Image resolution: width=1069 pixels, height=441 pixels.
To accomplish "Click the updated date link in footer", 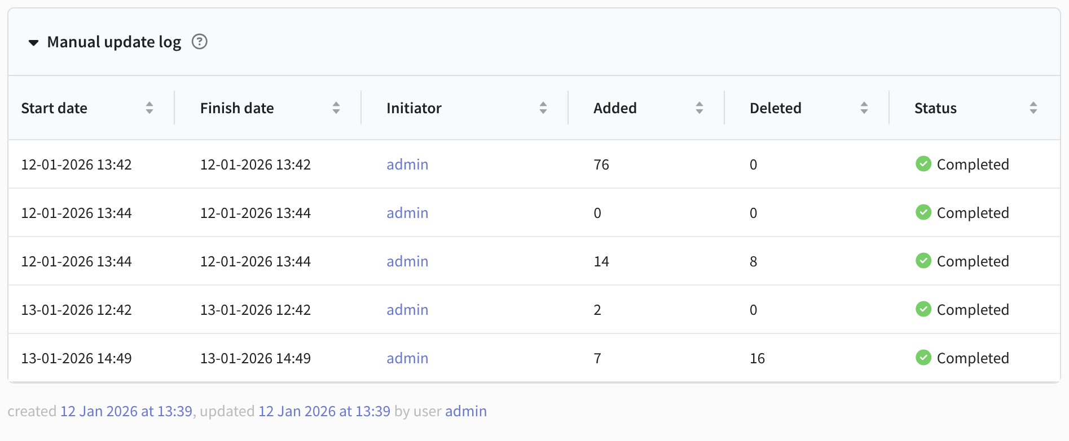I will pos(324,411).
